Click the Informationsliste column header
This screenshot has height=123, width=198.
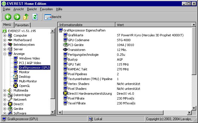click(87, 25)
